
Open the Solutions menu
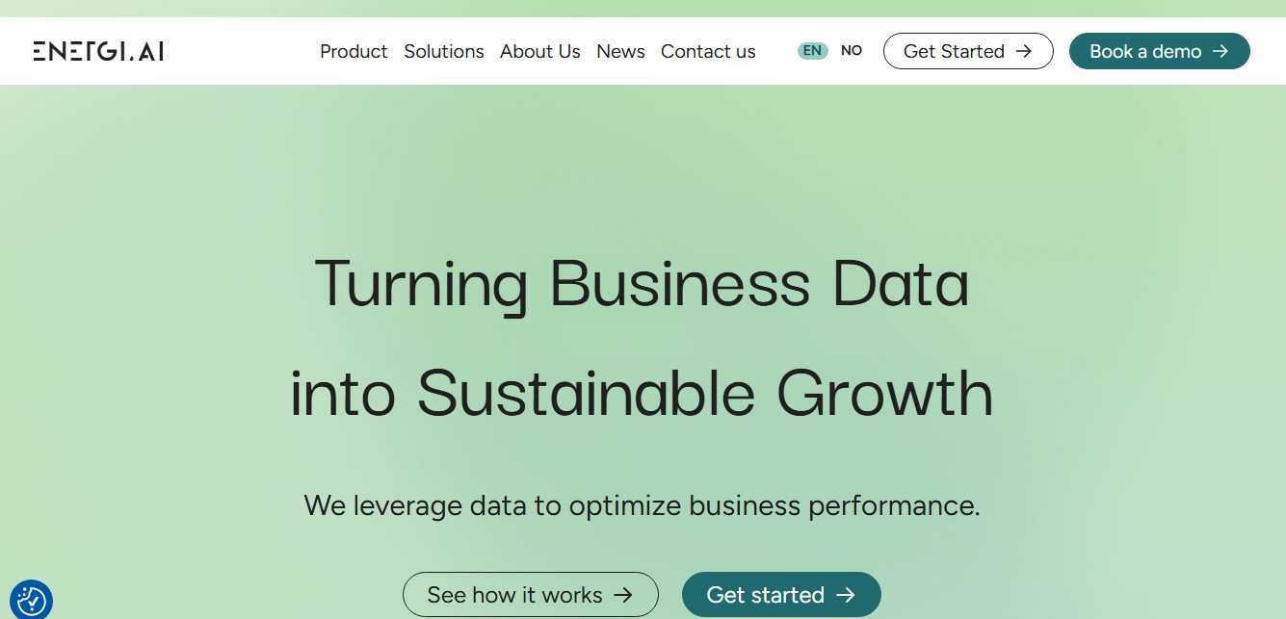(x=444, y=51)
